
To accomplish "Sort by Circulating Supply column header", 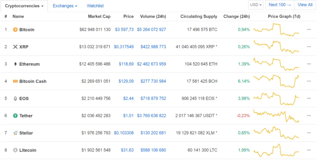I will (x=199, y=16).
